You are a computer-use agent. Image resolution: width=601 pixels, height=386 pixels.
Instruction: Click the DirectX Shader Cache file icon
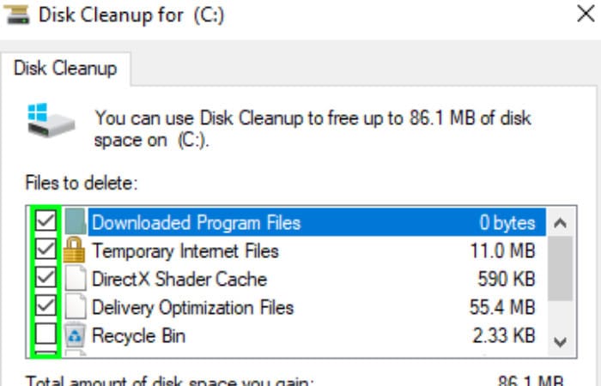pos(76,278)
